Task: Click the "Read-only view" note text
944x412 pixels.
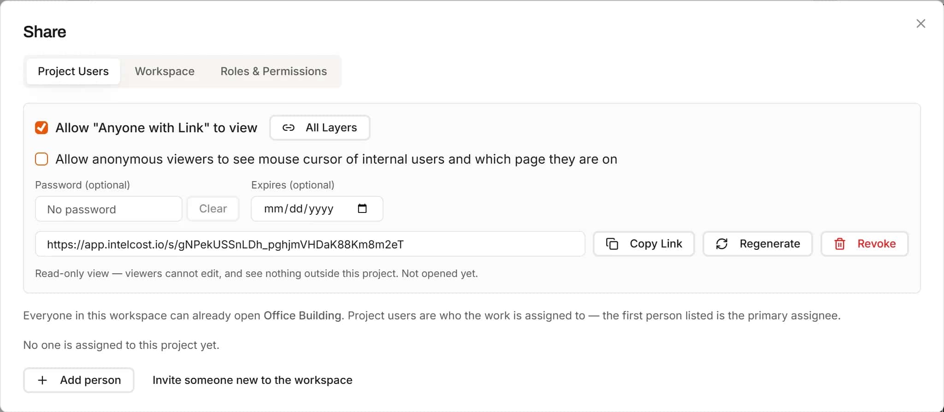Action: 256,274
